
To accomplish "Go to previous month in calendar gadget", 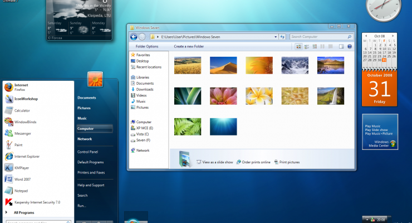I will click(365, 36).
